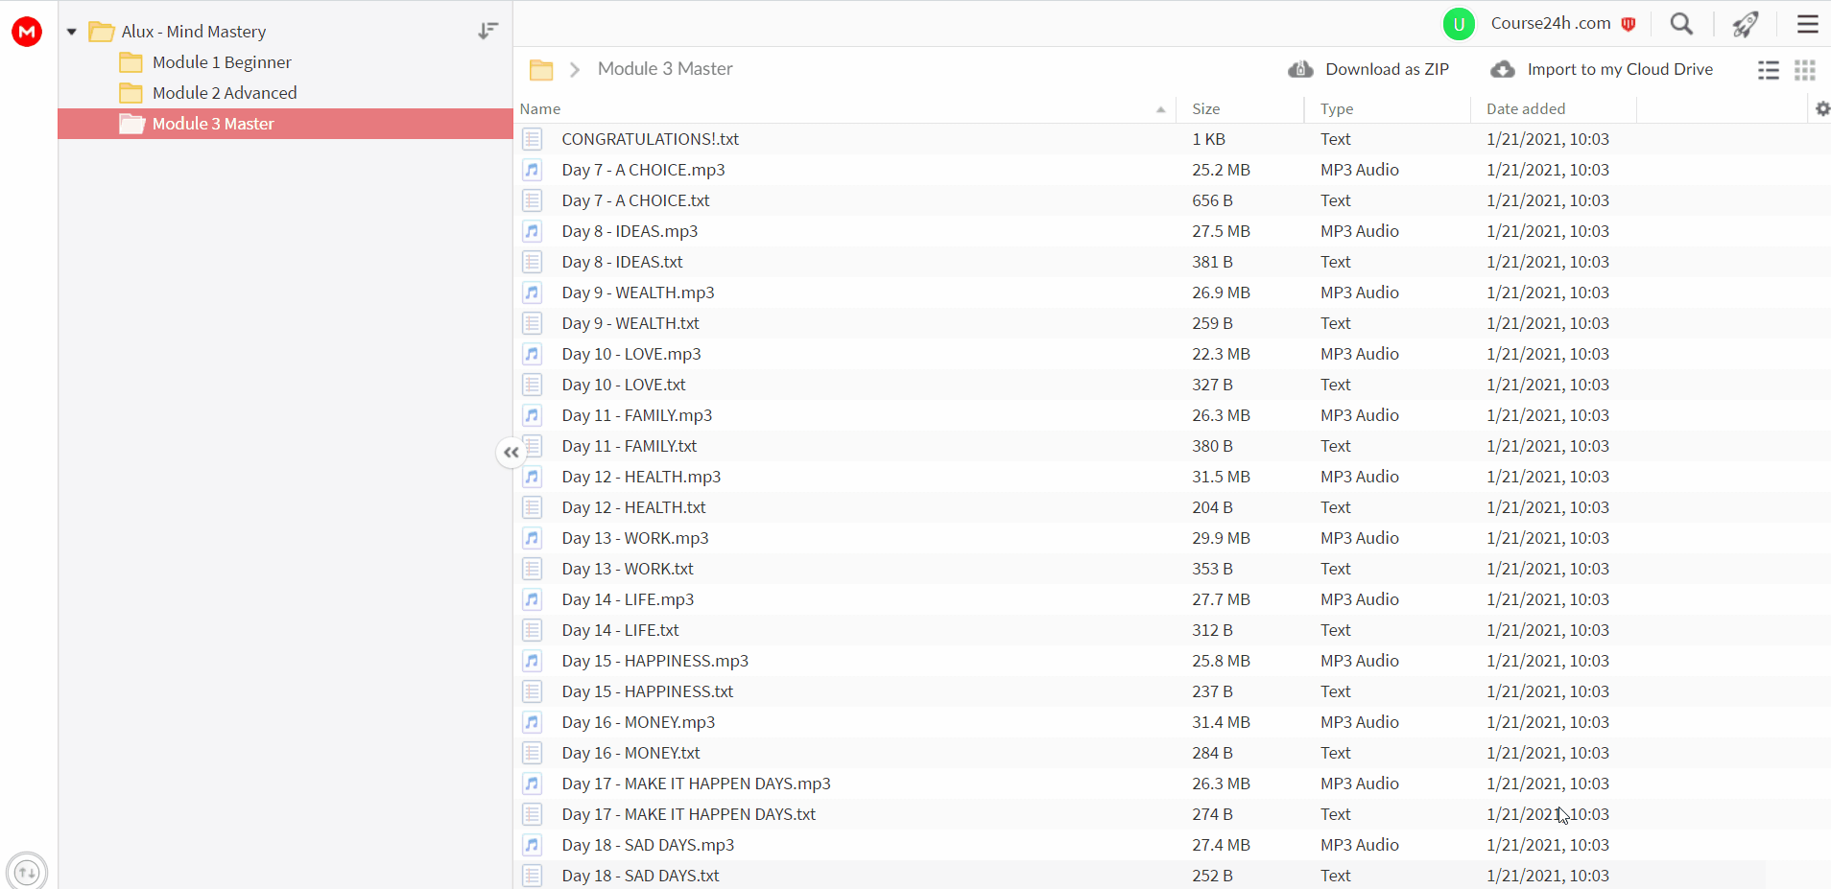Open the hamburger menu icon

click(x=1808, y=24)
